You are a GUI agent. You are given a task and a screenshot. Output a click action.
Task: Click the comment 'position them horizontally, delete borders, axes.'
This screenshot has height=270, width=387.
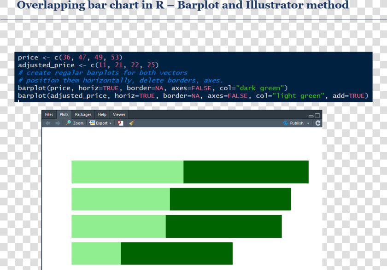click(x=120, y=81)
